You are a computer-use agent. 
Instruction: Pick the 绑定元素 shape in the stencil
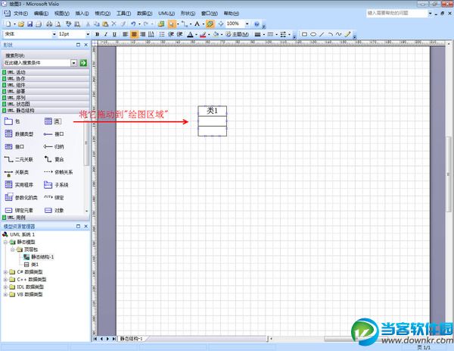click(19, 210)
